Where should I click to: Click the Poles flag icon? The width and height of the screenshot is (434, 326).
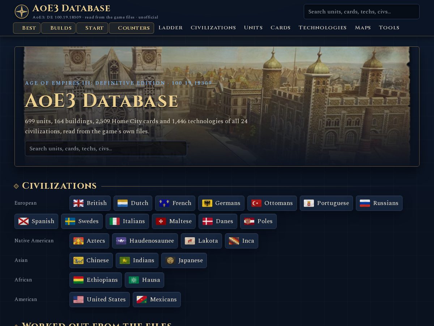click(249, 221)
